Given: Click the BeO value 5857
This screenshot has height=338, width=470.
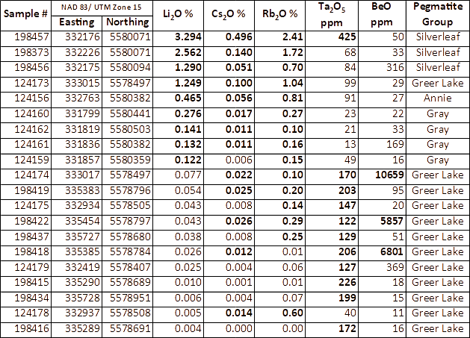Looking at the screenshot, I should (392, 222).
